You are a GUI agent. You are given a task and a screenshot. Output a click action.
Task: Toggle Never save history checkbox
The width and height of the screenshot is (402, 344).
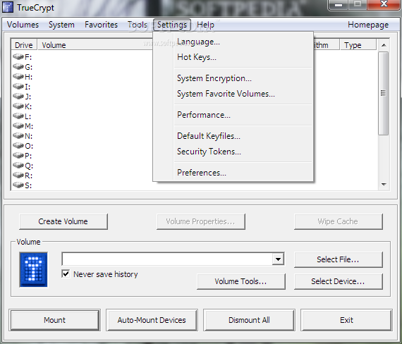tap(66, 274)
